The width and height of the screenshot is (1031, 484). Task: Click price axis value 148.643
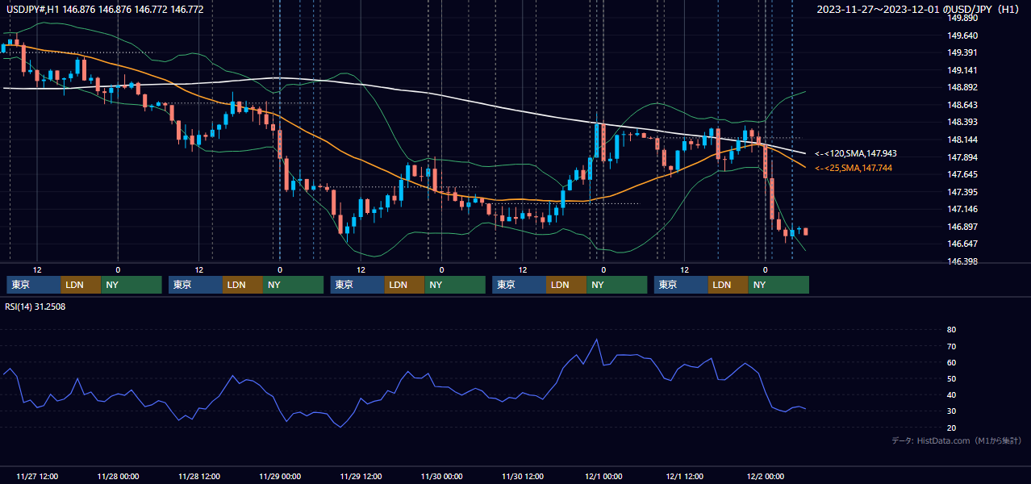tap(962, 105)
